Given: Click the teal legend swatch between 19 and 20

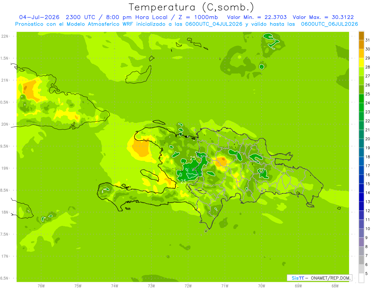Looking at the screenshot, I should click(x=361, y=143).
